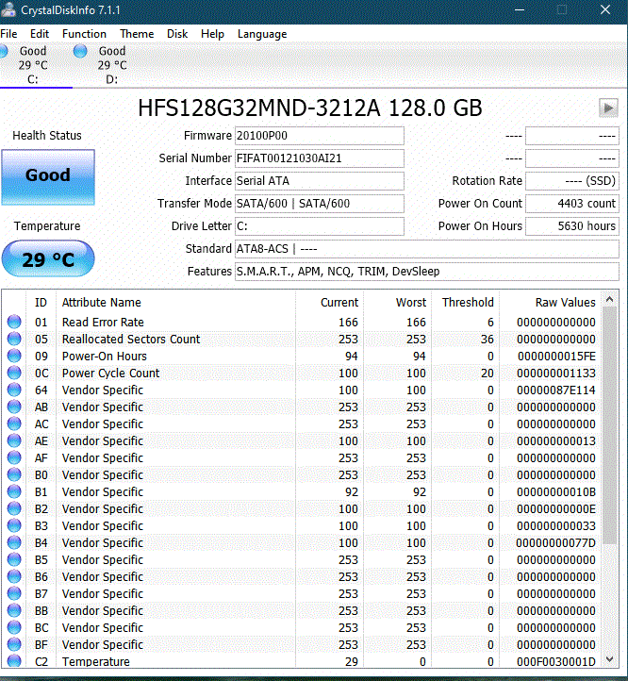Click status orb for attribute ID BB
Viewport: 628px width, 681px height.
[x=14, y=609]
